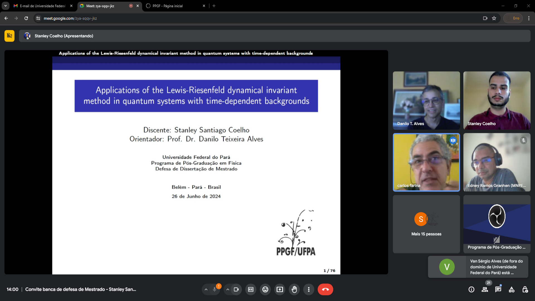Go forward in browser

[16, 18]
